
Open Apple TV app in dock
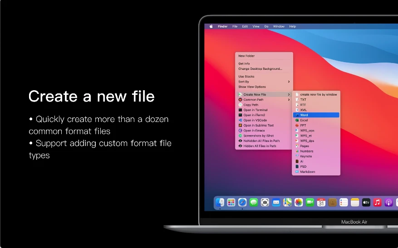tap(366, 202)
